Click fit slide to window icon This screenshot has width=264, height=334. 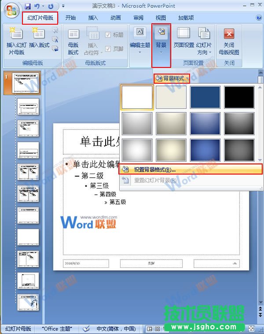pos(251,329)
